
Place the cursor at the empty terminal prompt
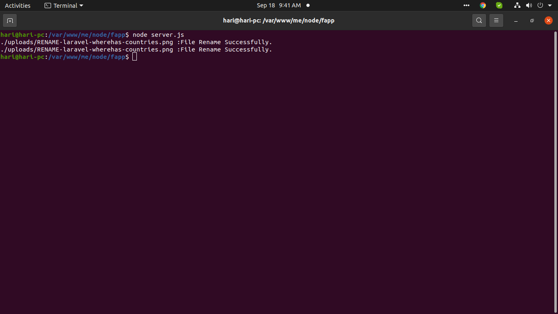click(x=135, y=57)
